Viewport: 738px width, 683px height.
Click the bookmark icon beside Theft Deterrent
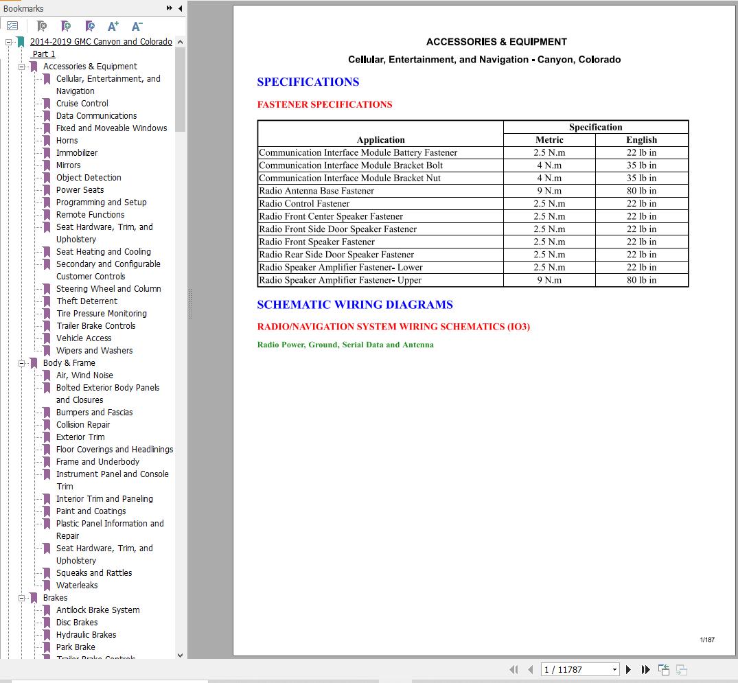pyautogui.click(x=47, y=301)
